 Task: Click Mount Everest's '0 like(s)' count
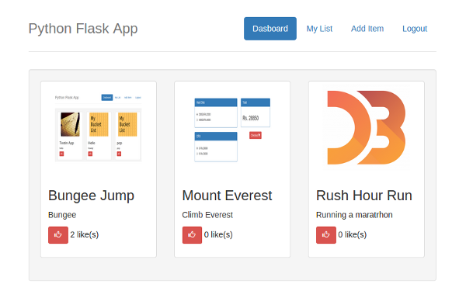pos(218,234)
